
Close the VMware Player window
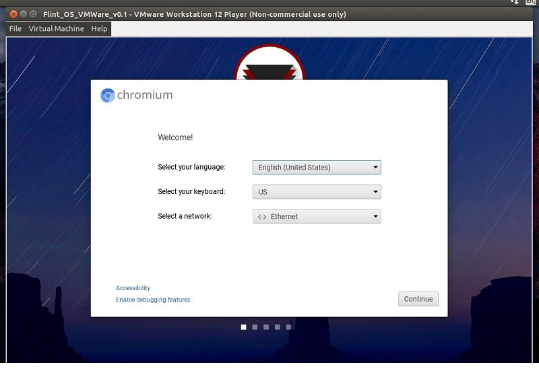tap(13, 14)
